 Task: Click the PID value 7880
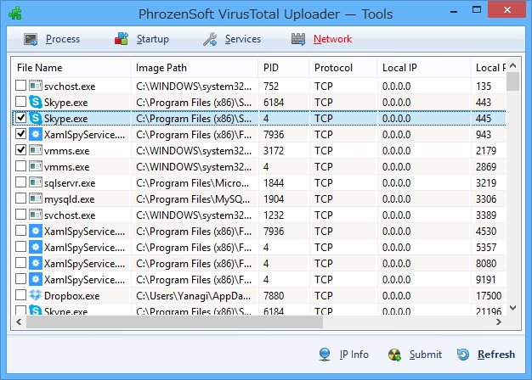click(274, 296)
